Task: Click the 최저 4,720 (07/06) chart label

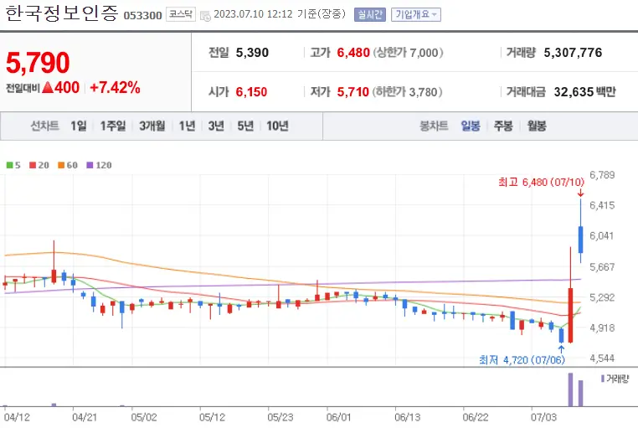Action: (522, 359)
